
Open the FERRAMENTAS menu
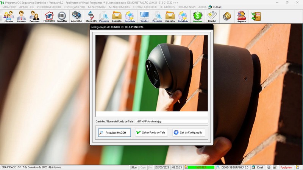[186, 7]
